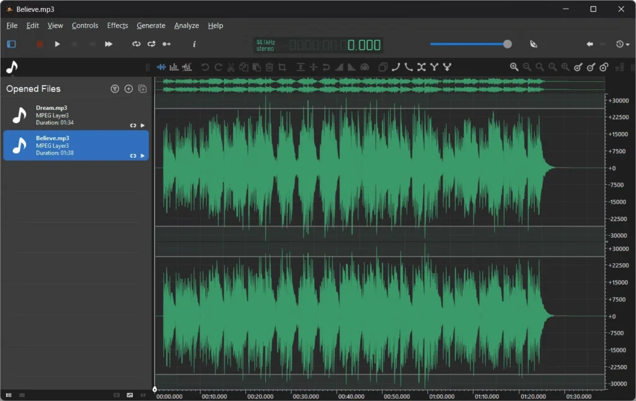
Task: Expand the history clock dropdown
Action: (x=622, y=44)
